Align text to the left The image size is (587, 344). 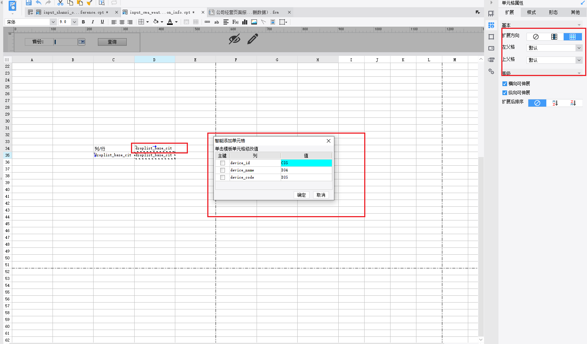[x=114, y=22]
